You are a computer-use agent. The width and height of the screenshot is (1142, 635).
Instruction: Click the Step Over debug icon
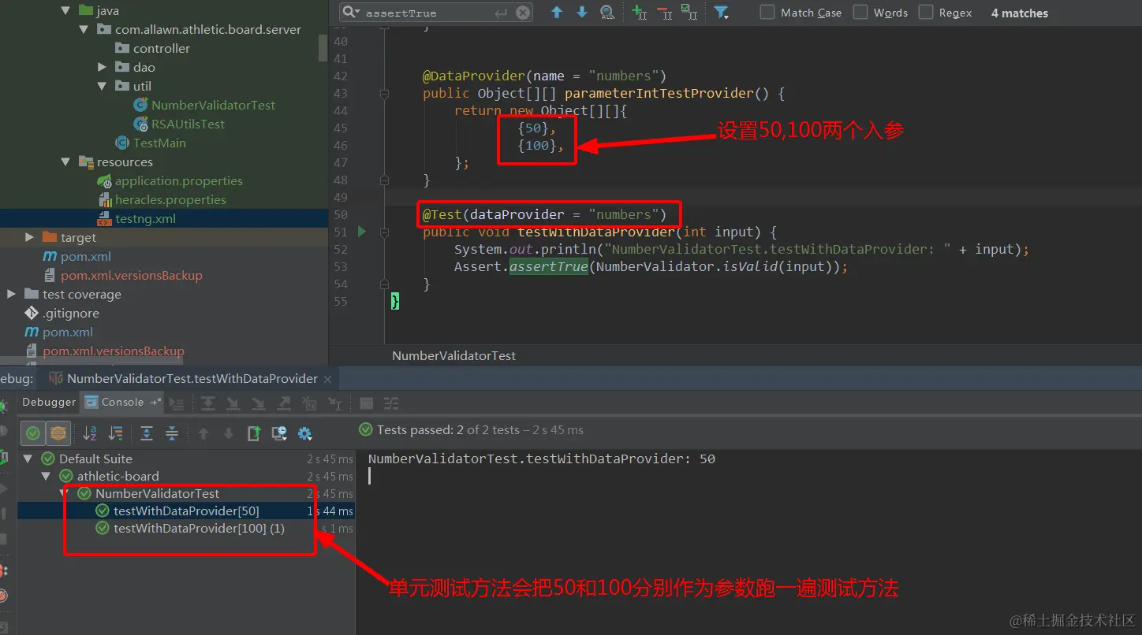[208, 403]
